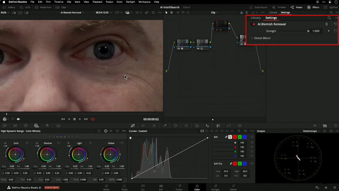Toggle Soft Clip channel ganging link

click(231, 164)
